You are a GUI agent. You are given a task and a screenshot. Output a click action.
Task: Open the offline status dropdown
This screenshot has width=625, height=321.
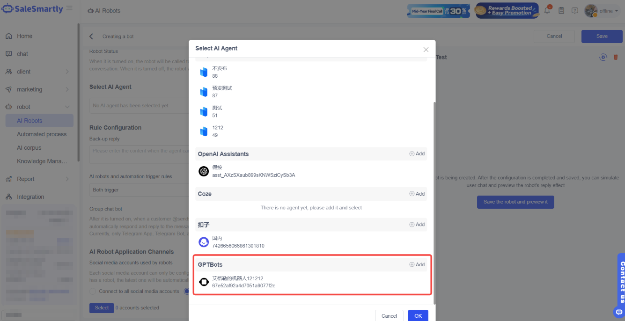pos(607,10)
